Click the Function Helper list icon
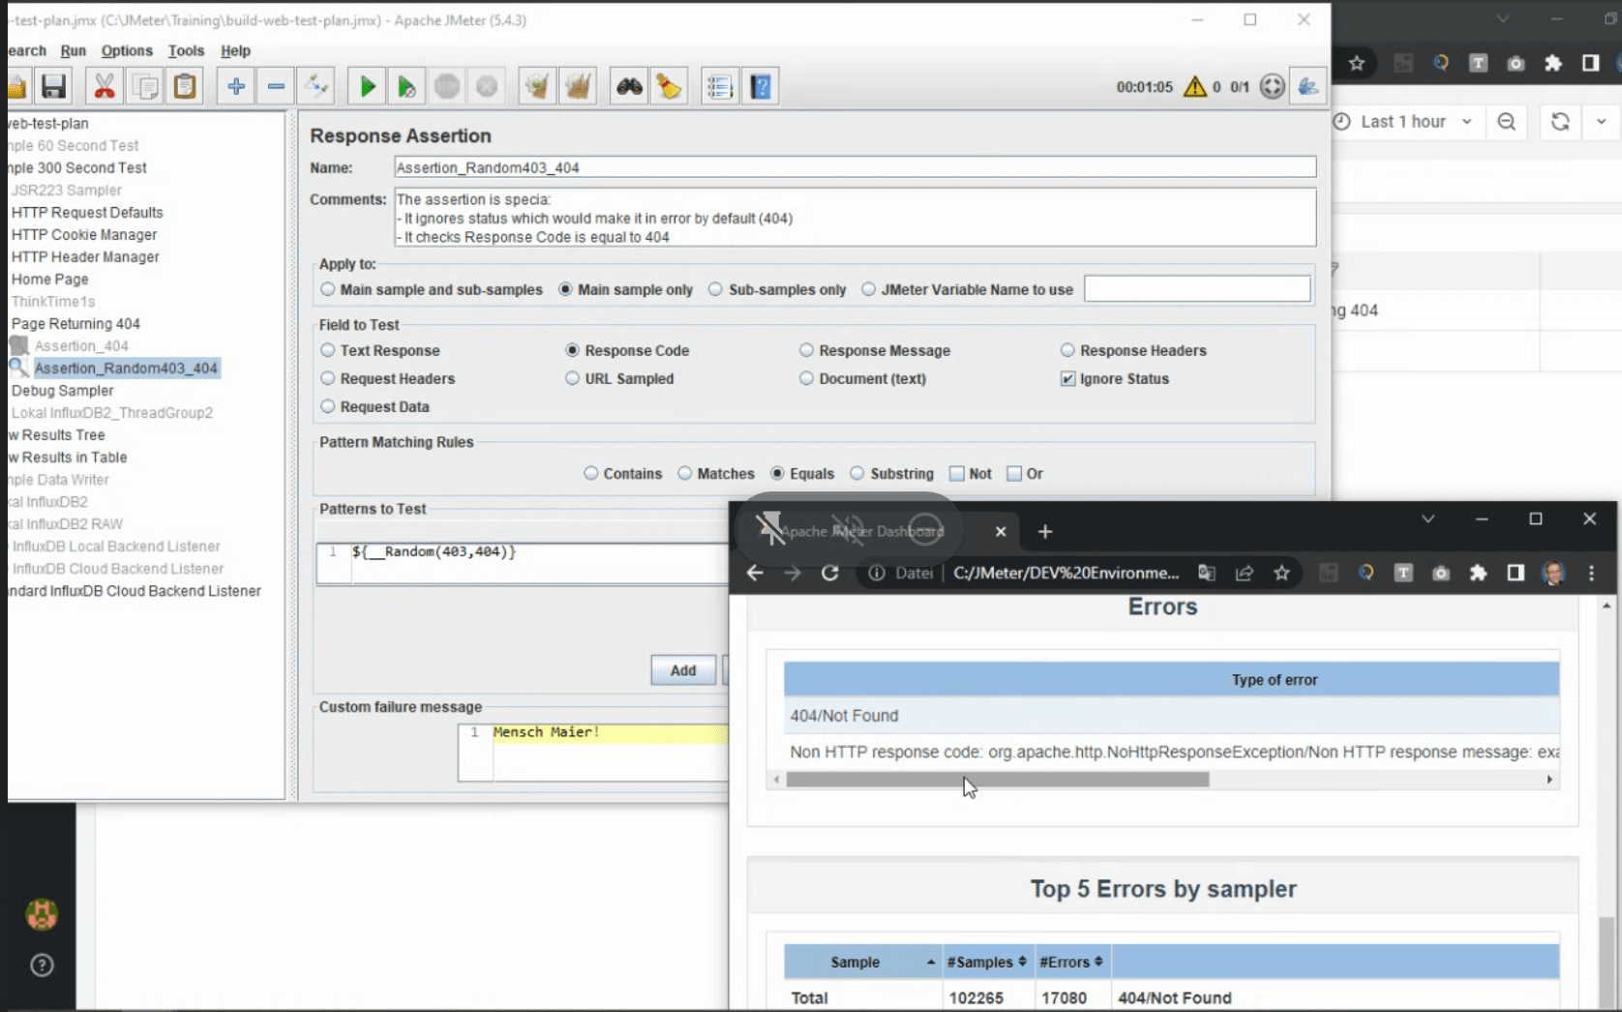 click(719, 87)
